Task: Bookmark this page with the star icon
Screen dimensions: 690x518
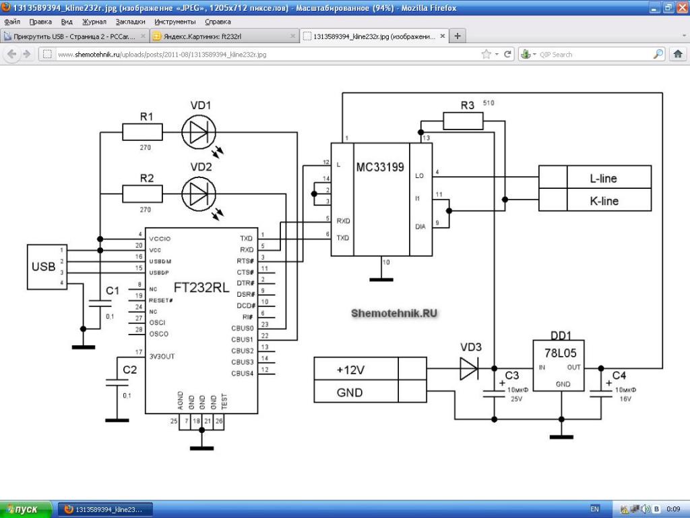Action: [486, 55]
